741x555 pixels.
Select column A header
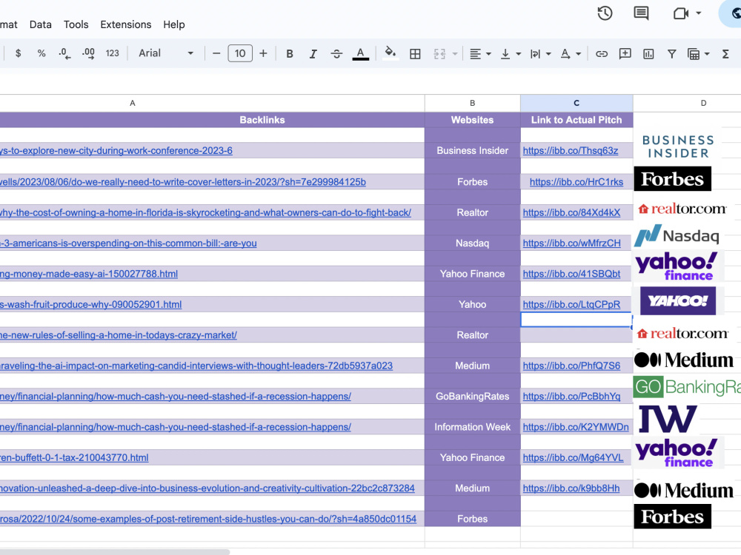[x=212, y=103]
